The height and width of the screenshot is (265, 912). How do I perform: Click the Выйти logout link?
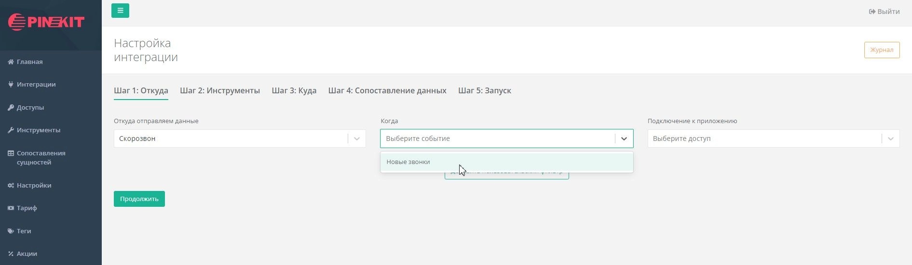click(x=884, y=12)
